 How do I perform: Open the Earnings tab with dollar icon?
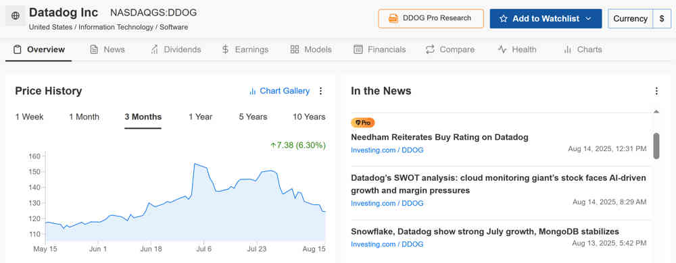pyautogui.click(x=245, y=49)
